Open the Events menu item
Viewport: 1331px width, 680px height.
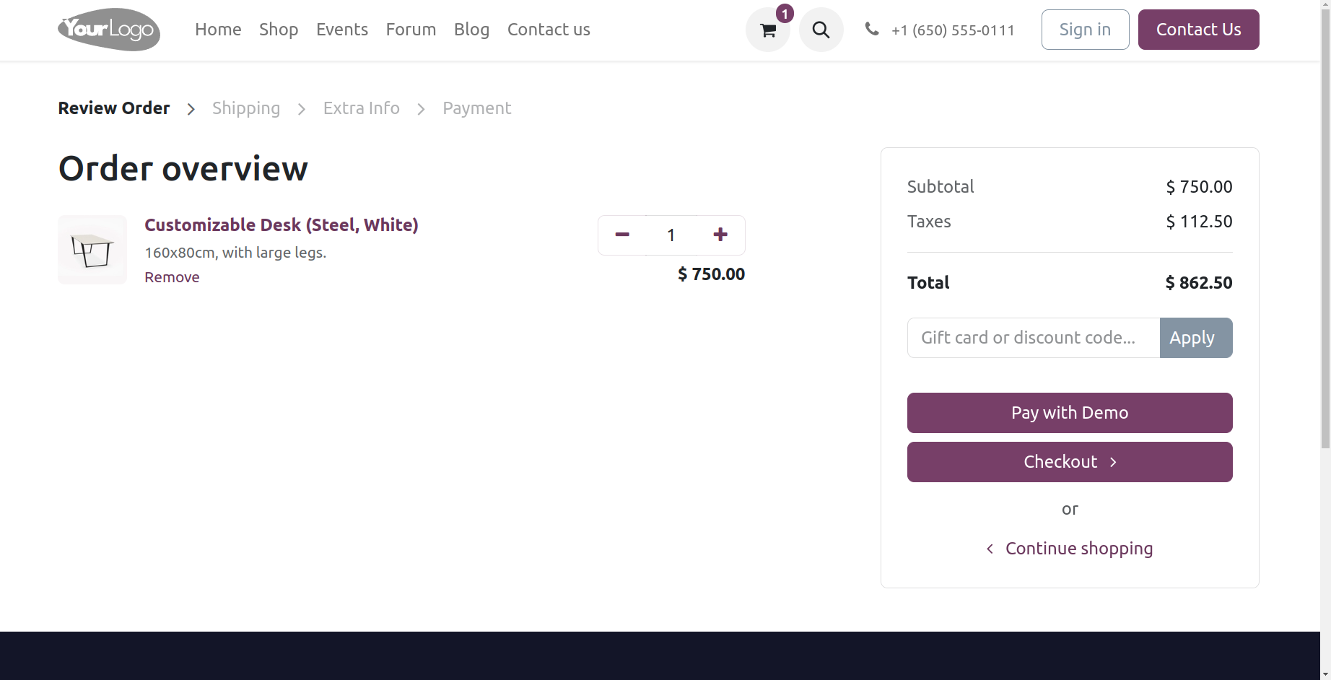[342, 30]
